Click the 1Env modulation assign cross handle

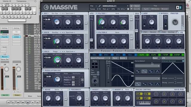tap(100, 55)
